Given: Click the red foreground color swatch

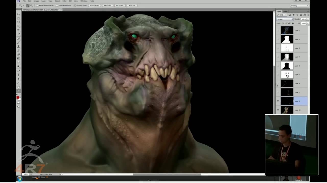Looking at the screenshot, I should 18,98.
